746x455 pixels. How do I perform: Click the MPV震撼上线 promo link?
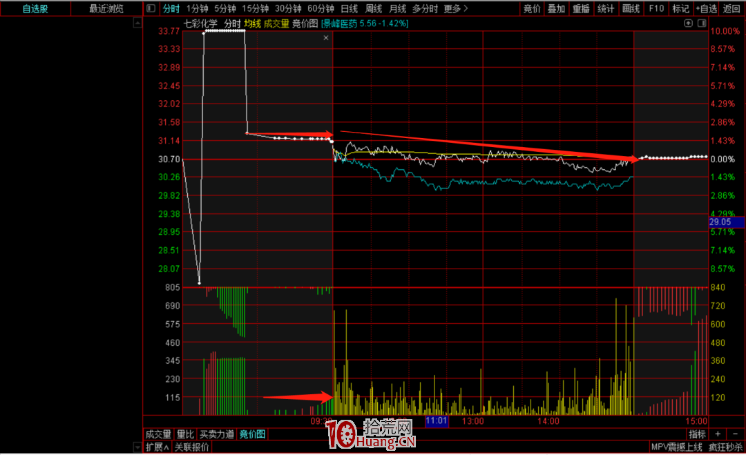click(x=676, y=447)
